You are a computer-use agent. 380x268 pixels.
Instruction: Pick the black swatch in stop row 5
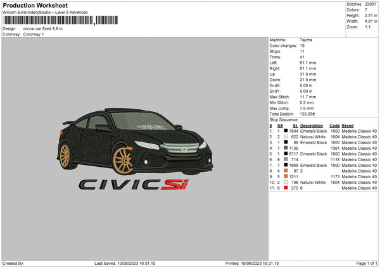[286, 154]
